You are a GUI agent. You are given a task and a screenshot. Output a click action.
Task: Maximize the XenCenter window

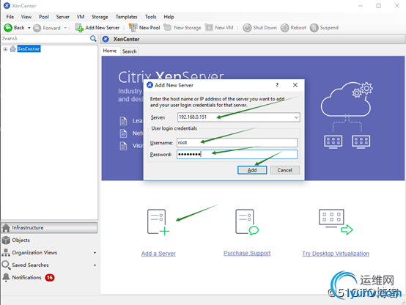click(x=379, y=6)
